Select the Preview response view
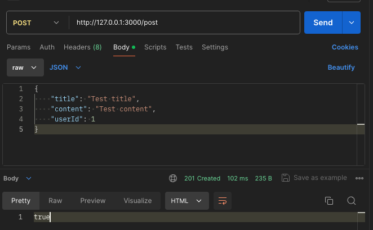373x230 pixels. (93, 201)
